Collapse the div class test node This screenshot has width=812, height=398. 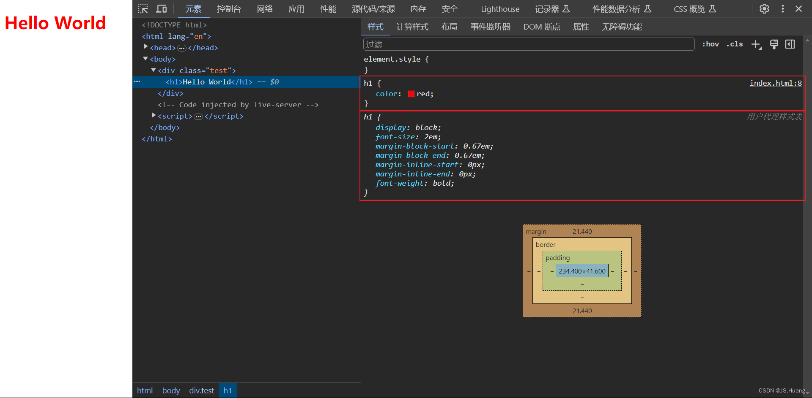coord(154,70)
